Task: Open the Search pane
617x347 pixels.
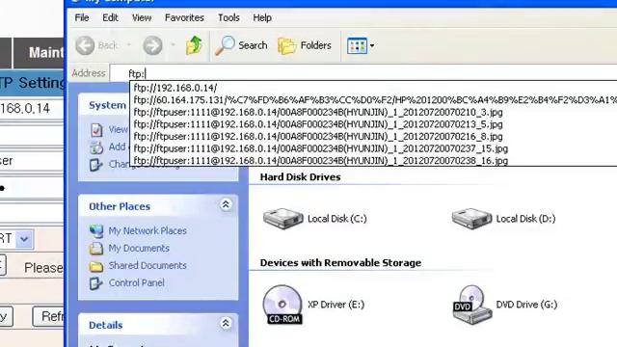Action: click(x=241, y=45)
